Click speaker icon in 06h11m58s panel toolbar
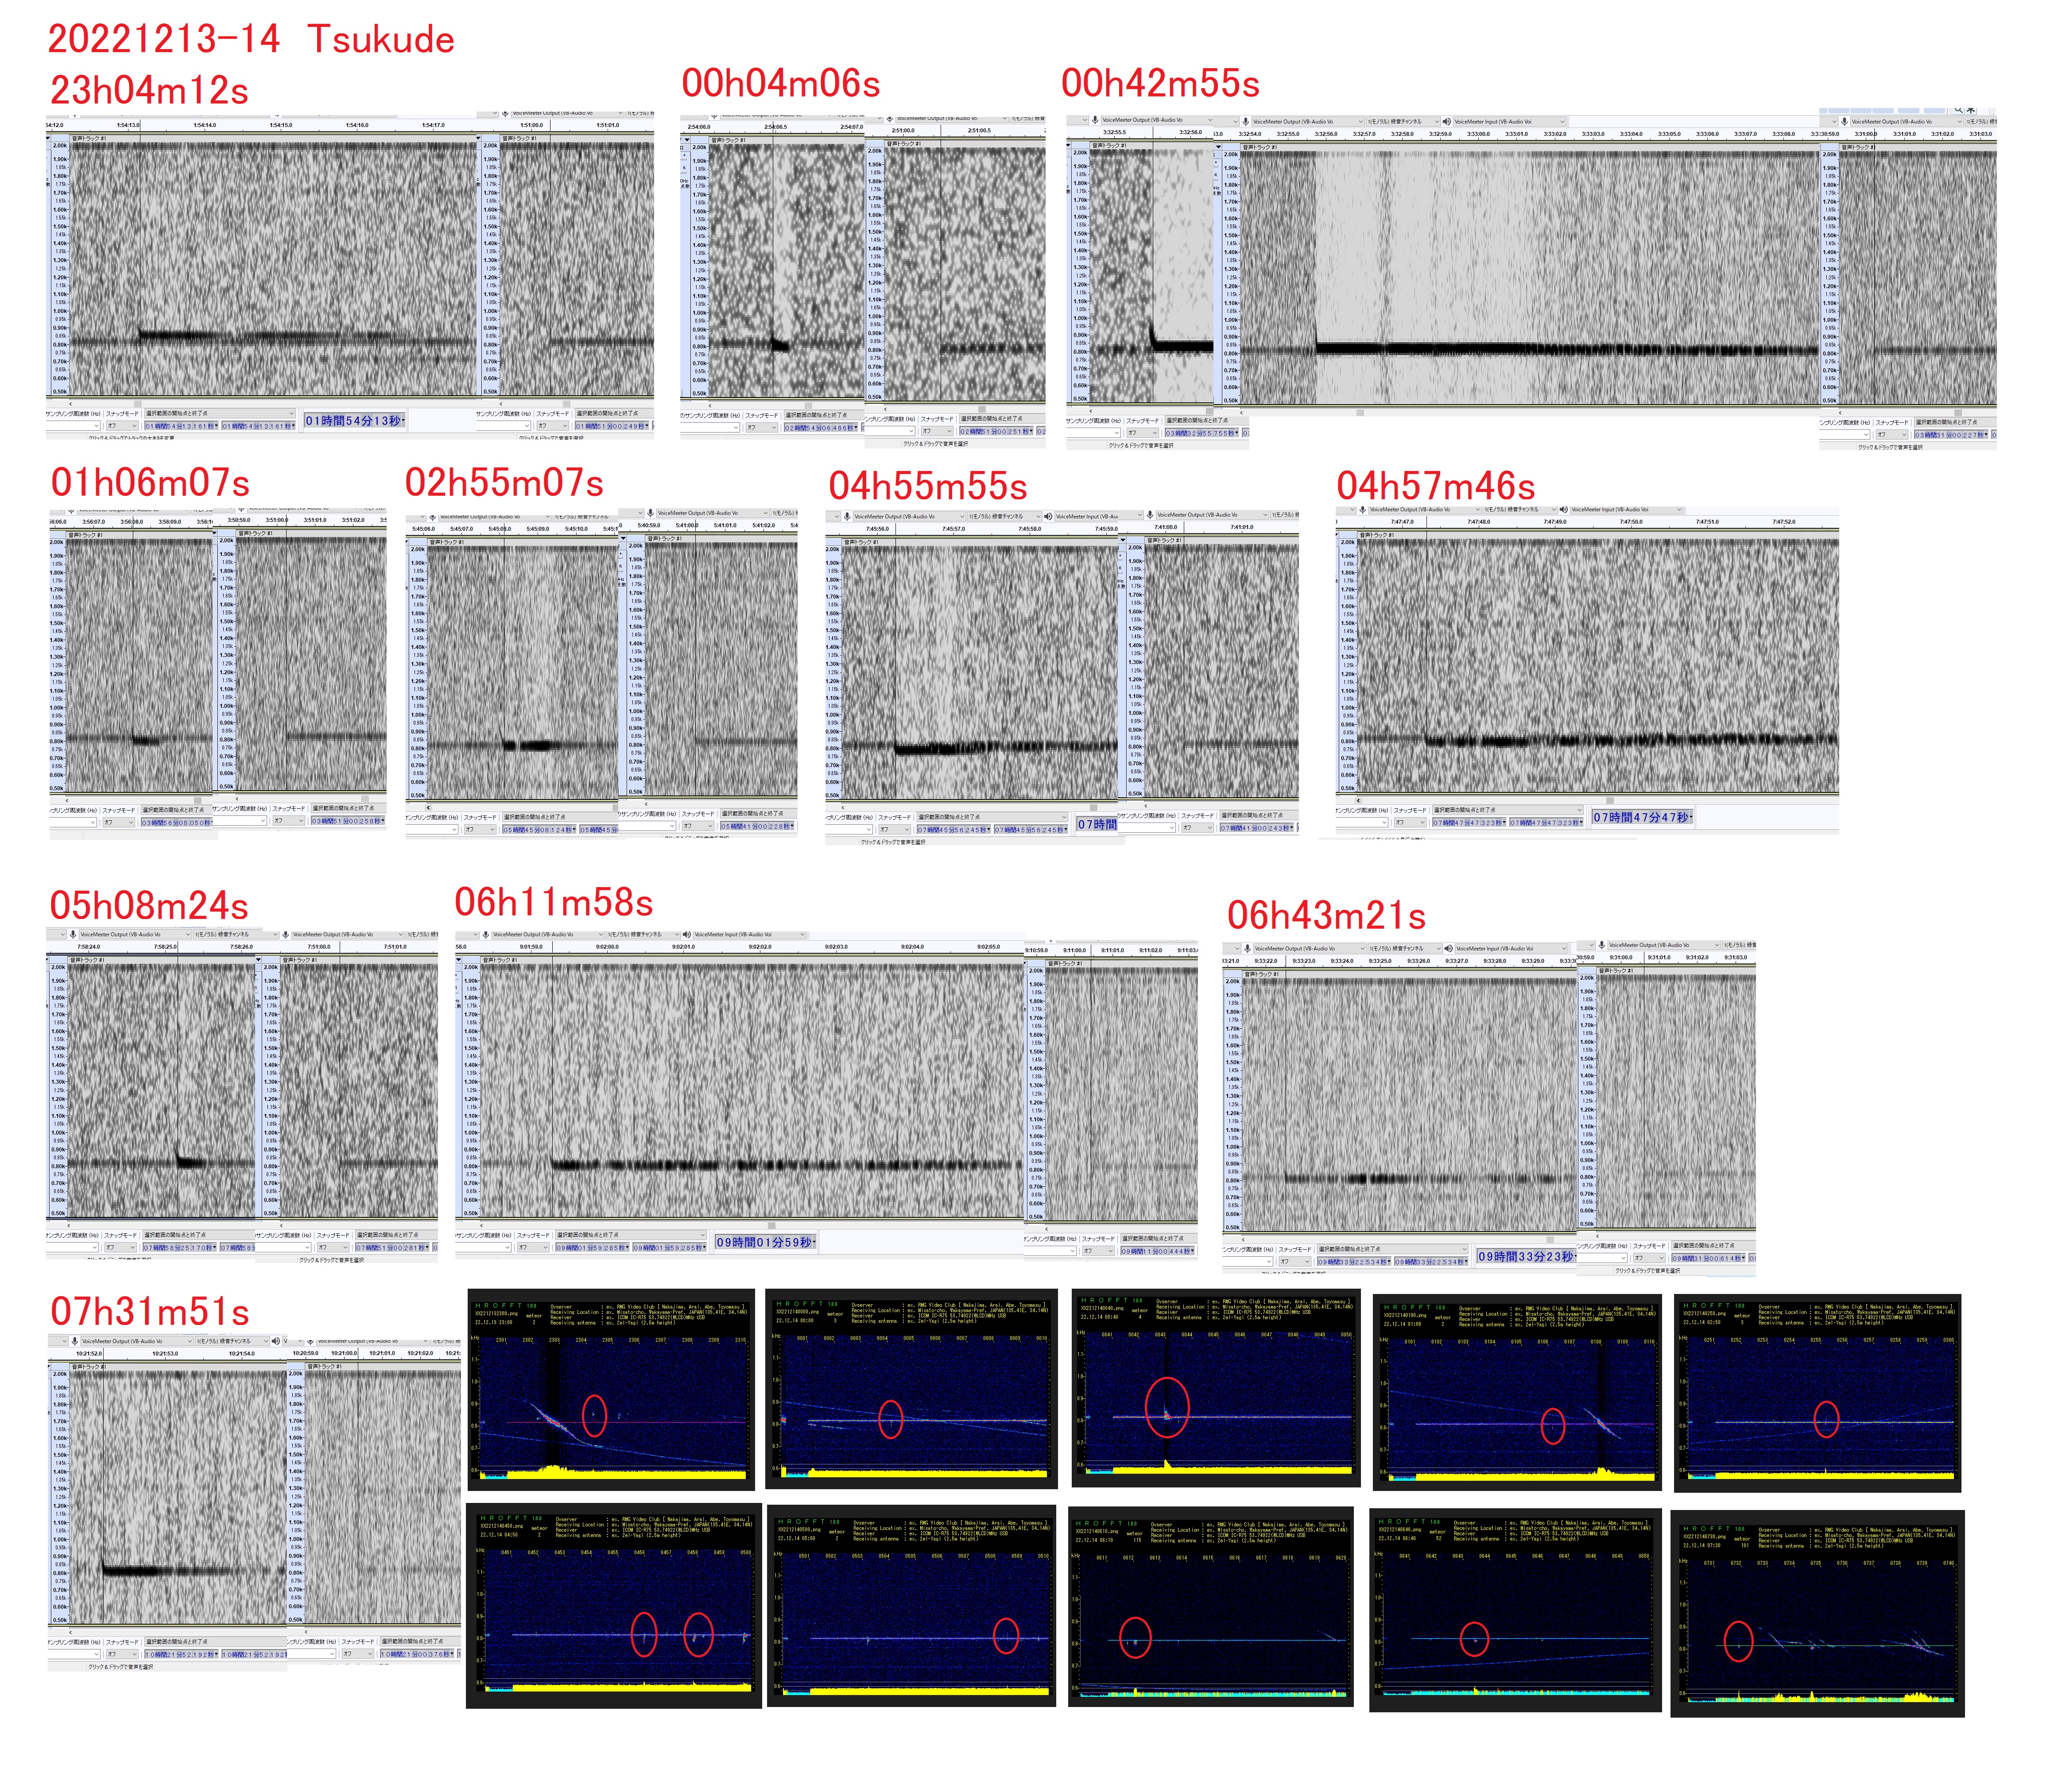 tap(687, 935)
